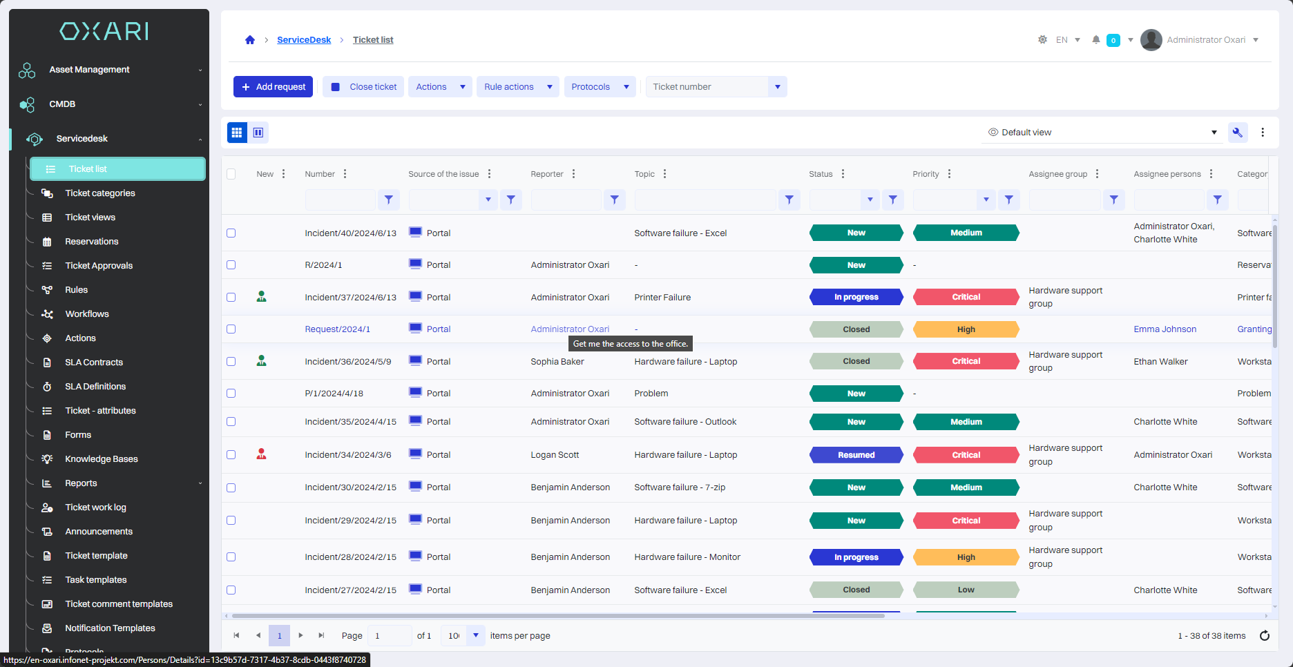The image size is (1293, 667).
Task: Open the notifications bell icon
Action: pyautogui.click(x=1095, y=40)
